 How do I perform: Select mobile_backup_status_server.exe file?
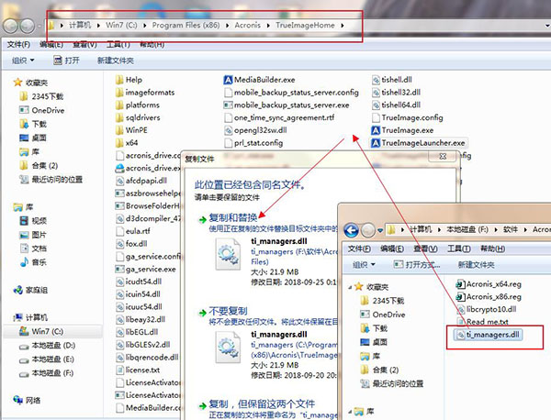point(287,105)
